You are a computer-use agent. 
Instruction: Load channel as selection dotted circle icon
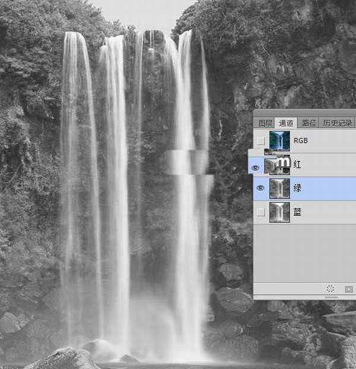tap(330, 289)
